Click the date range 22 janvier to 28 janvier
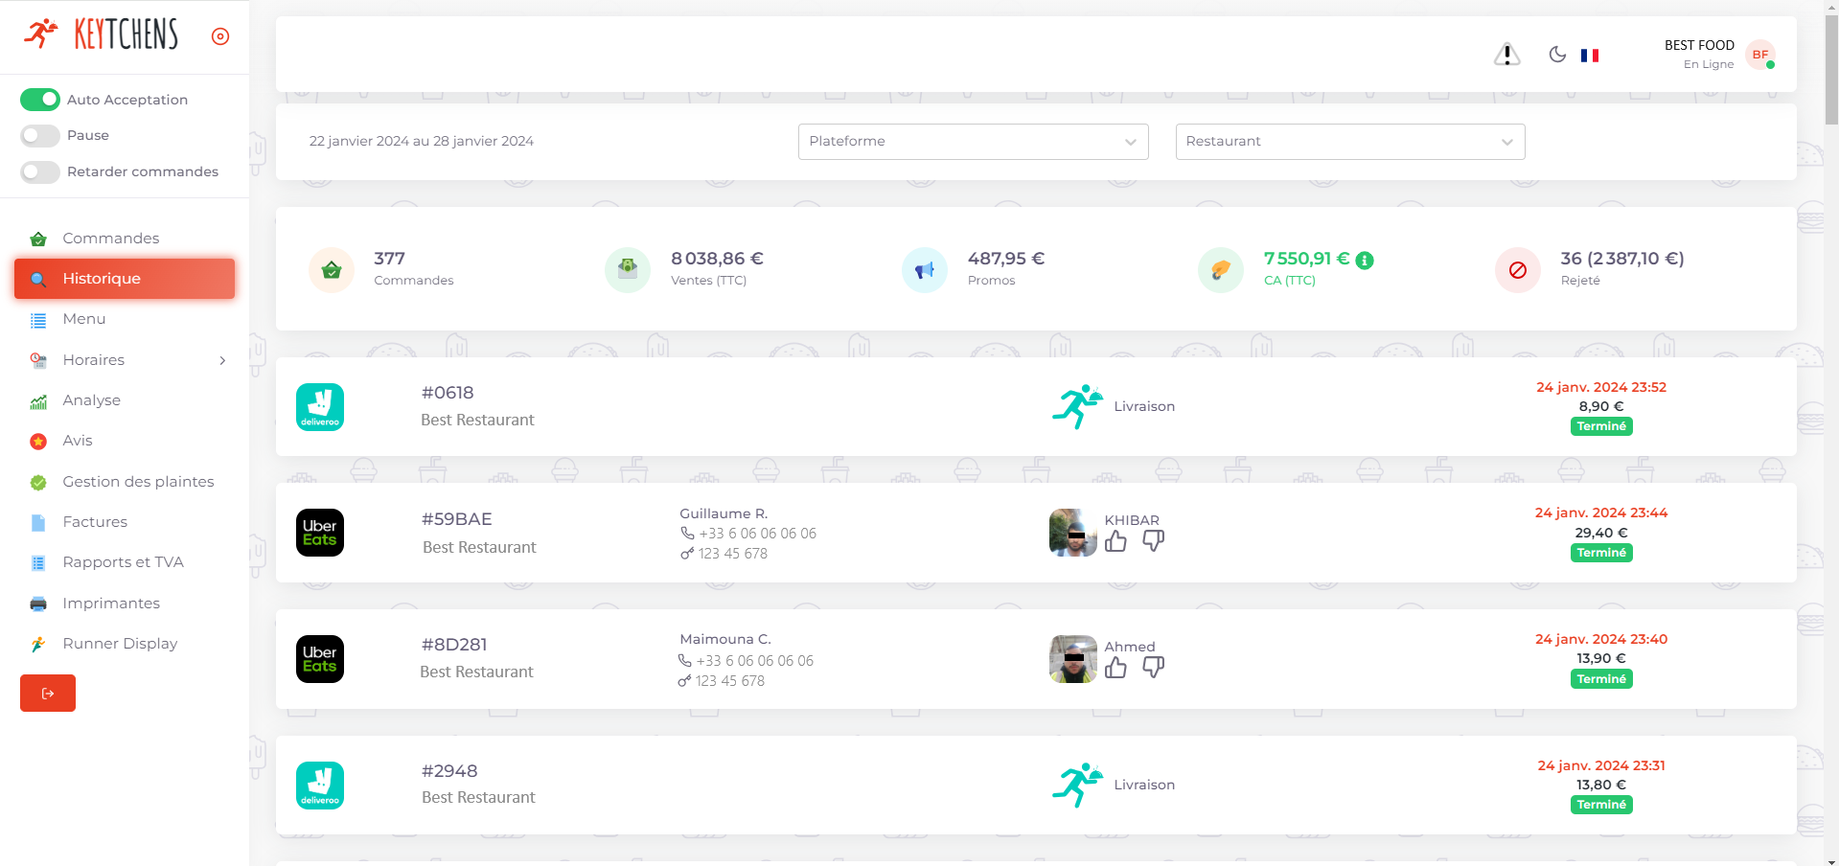The width and height of the screenshot is (1839, 866). (422, 142)
